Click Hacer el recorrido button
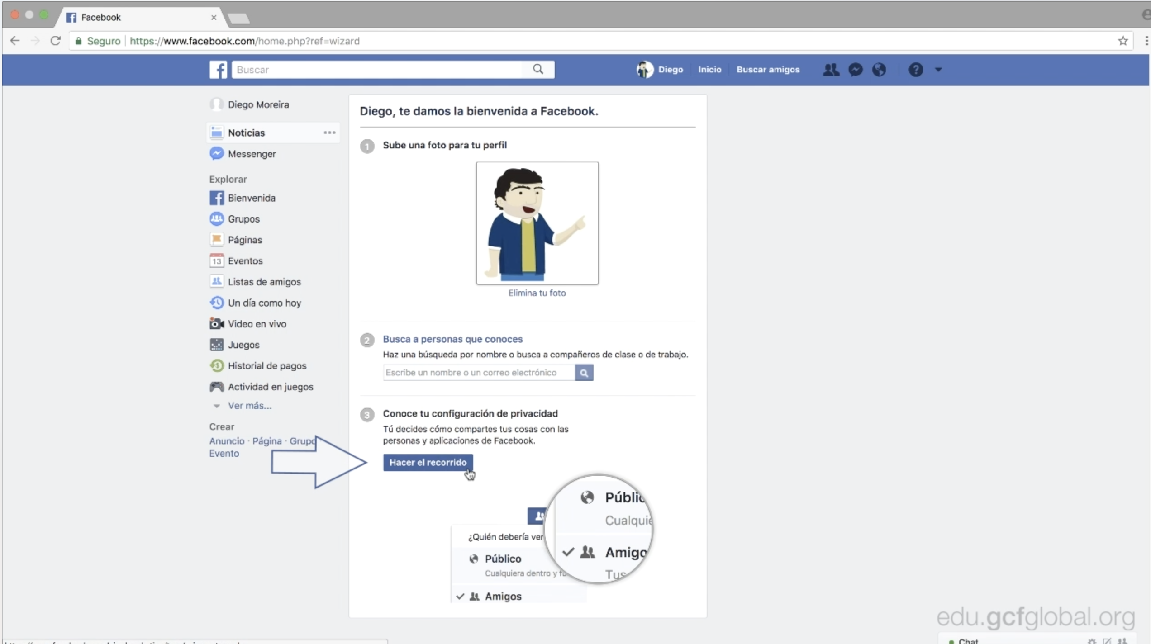This screenshot has height=644, width=1151. point(428,463)
